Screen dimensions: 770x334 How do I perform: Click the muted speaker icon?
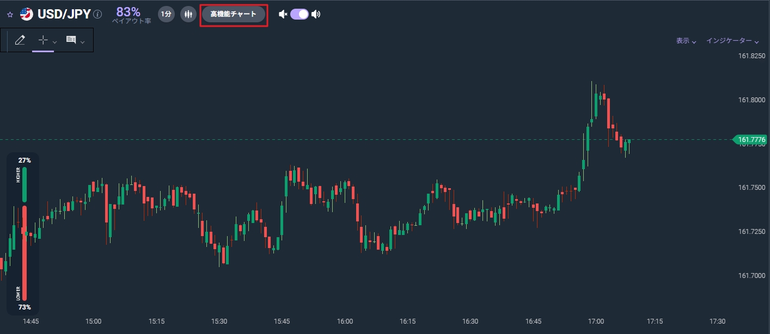pos(283,14)
